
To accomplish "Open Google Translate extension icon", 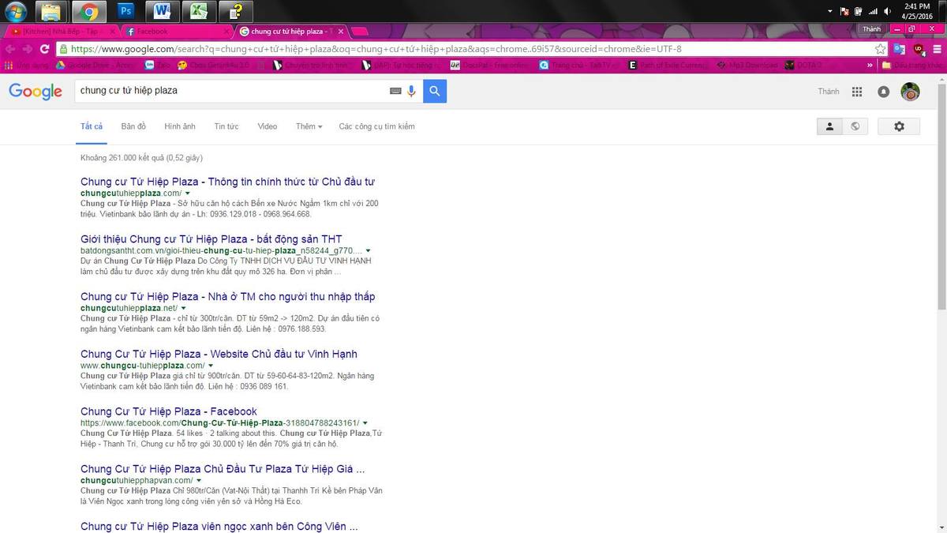I will [900, 49].
